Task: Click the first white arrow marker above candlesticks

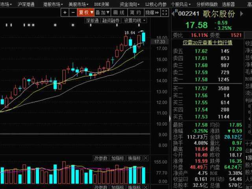Action: tap(6, 25)
